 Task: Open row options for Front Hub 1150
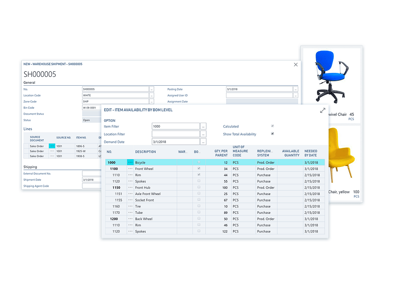coord(130,188)
